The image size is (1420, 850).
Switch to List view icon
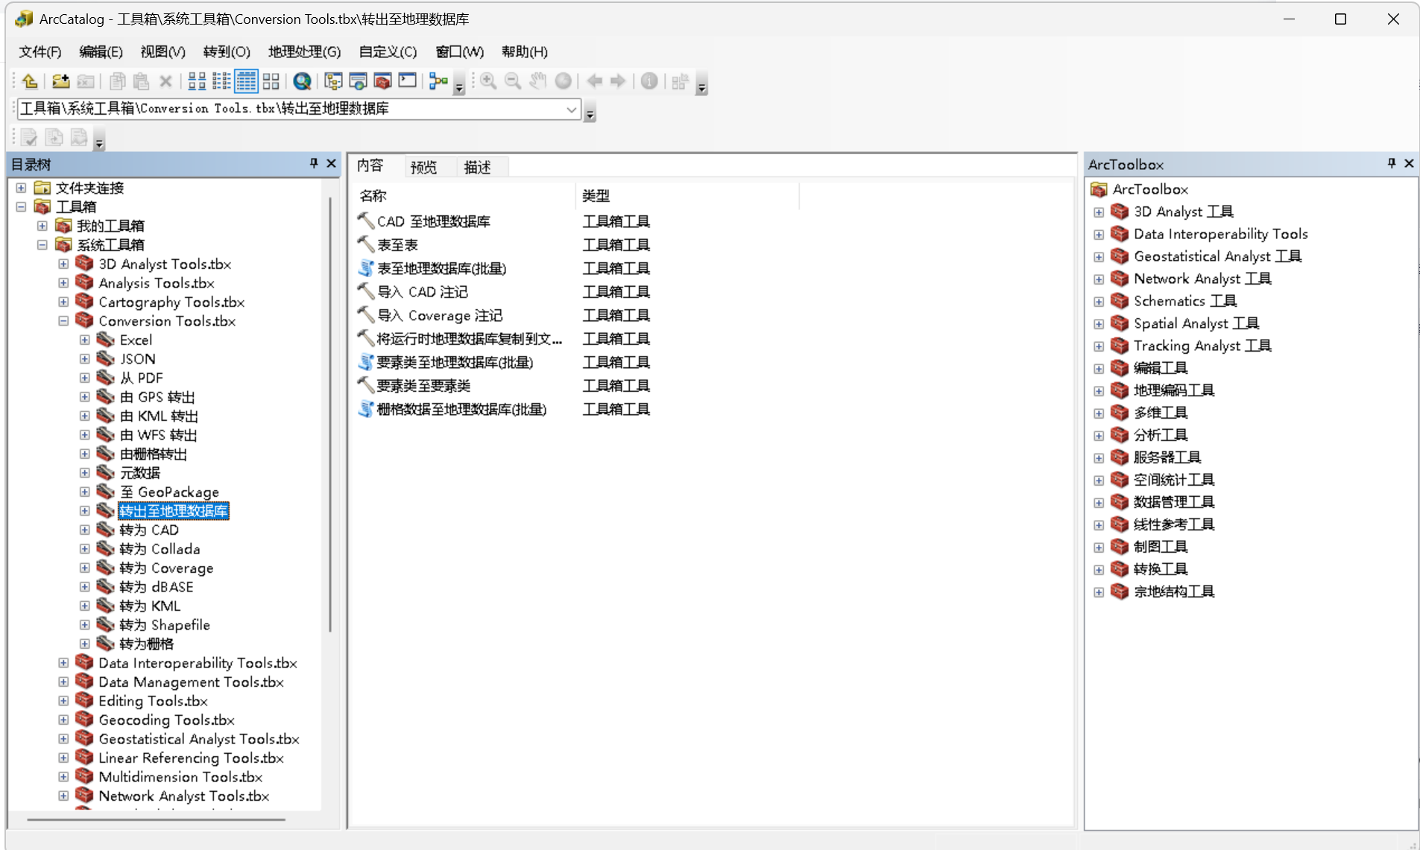point(221,81)
